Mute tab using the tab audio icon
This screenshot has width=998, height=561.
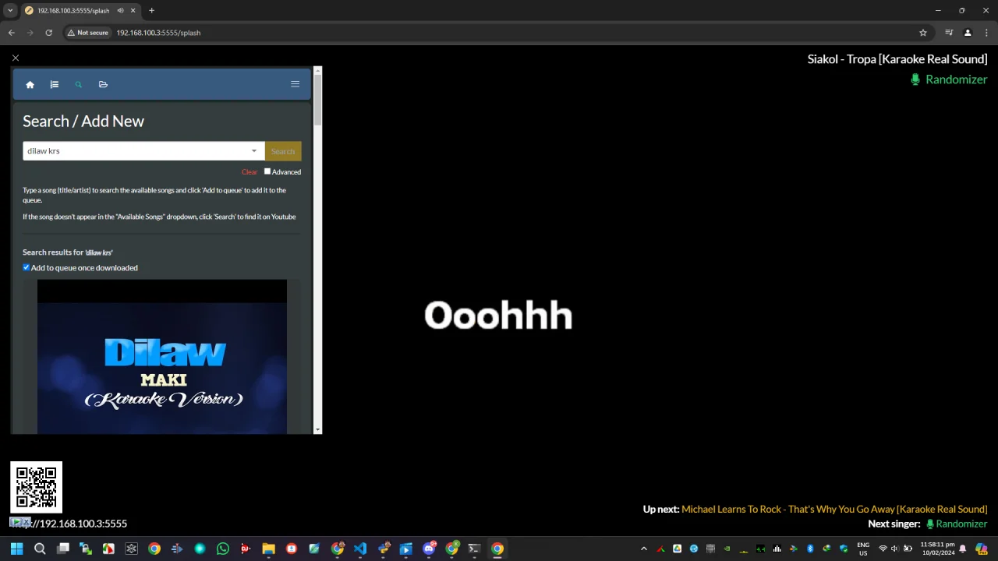click(x=121, y=11)
